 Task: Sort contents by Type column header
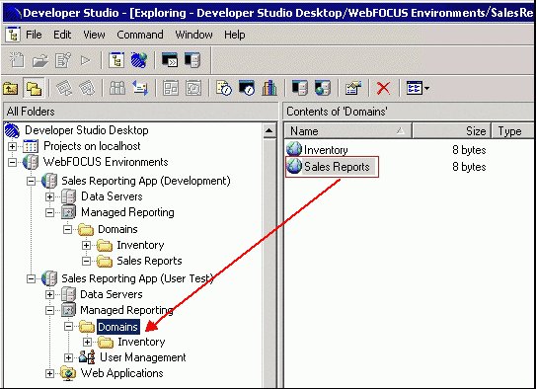512,131
